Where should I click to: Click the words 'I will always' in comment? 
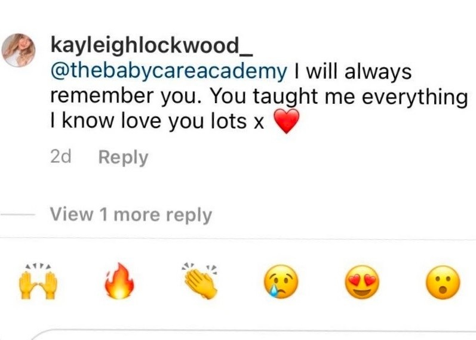pos(353,72)
